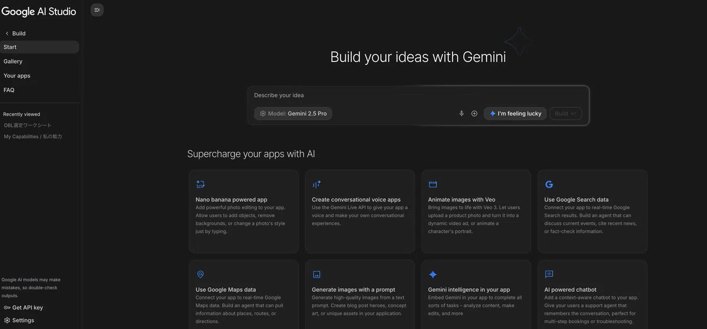
Task: Go back using the Build chevron
Action: pyautogui.click(x=7, y=34)
